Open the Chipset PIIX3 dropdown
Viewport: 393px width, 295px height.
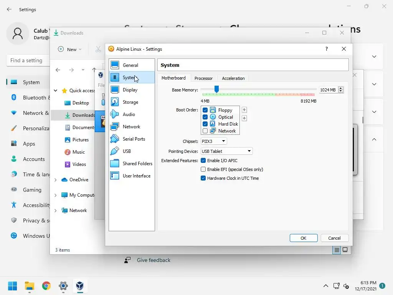tap(214, 141)
